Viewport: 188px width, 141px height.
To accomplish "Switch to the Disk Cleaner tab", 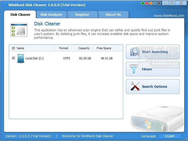I will click(x=20, y=14).
